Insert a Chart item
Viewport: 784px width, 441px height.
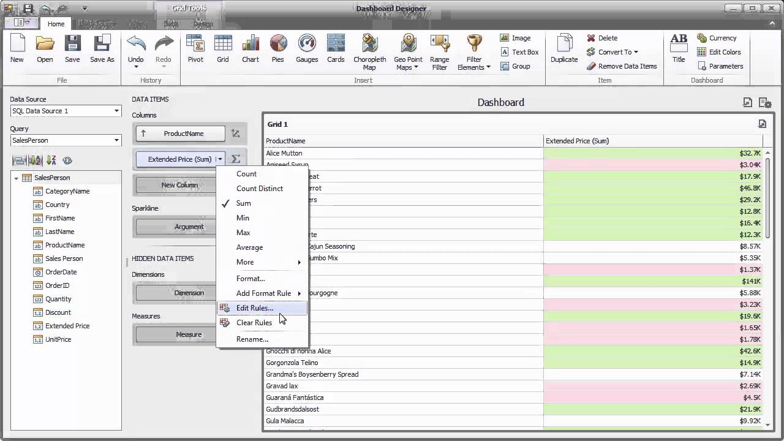[x=251, y=49]
